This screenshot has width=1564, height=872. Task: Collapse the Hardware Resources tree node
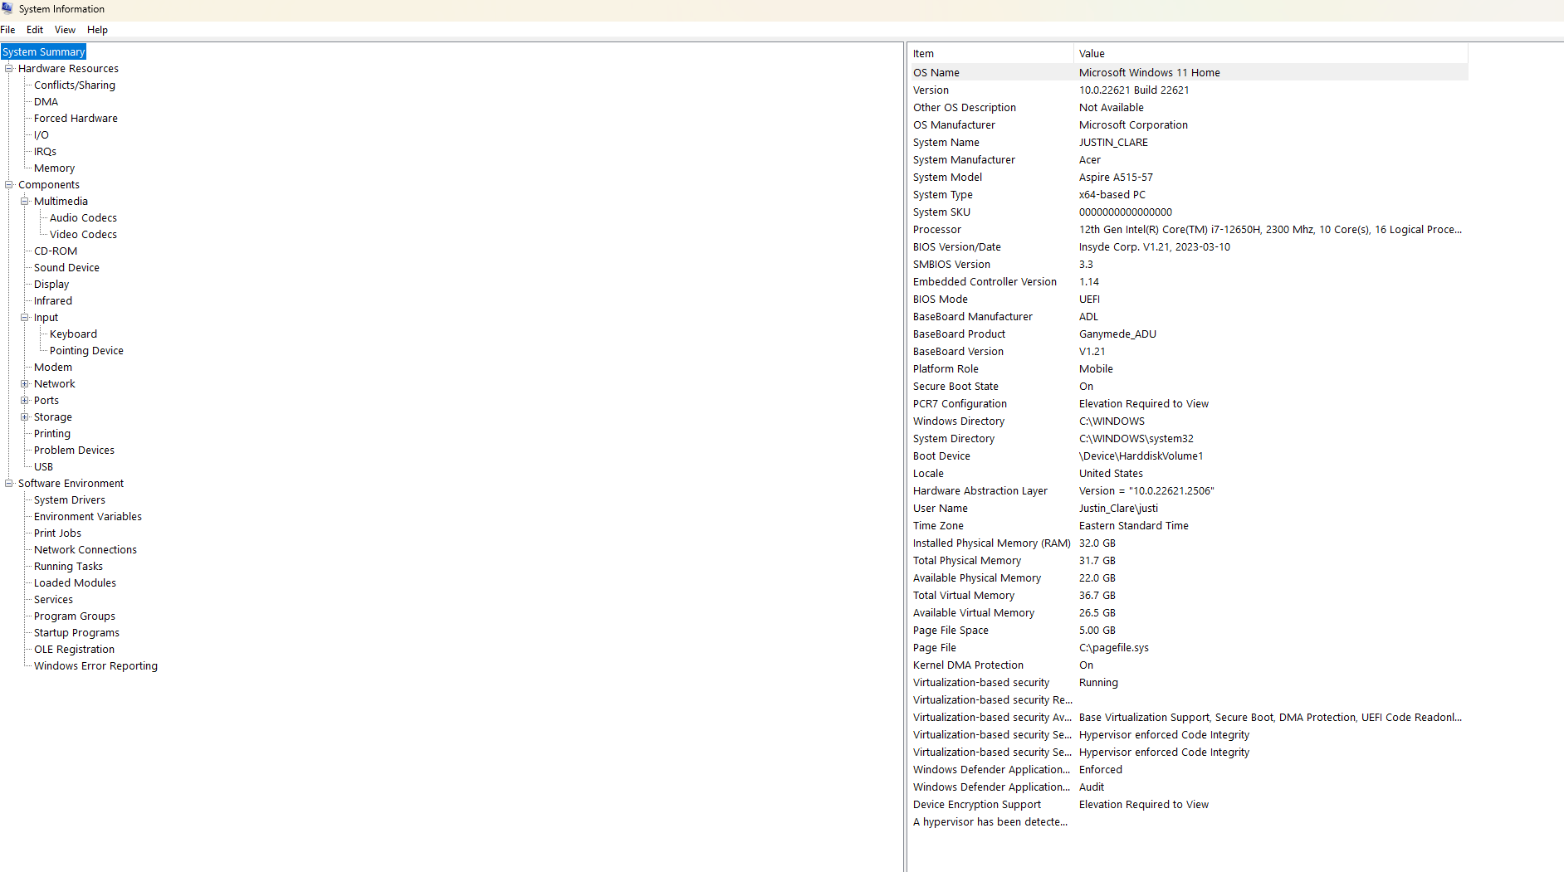pyautogui.click(x=9, y=69)
